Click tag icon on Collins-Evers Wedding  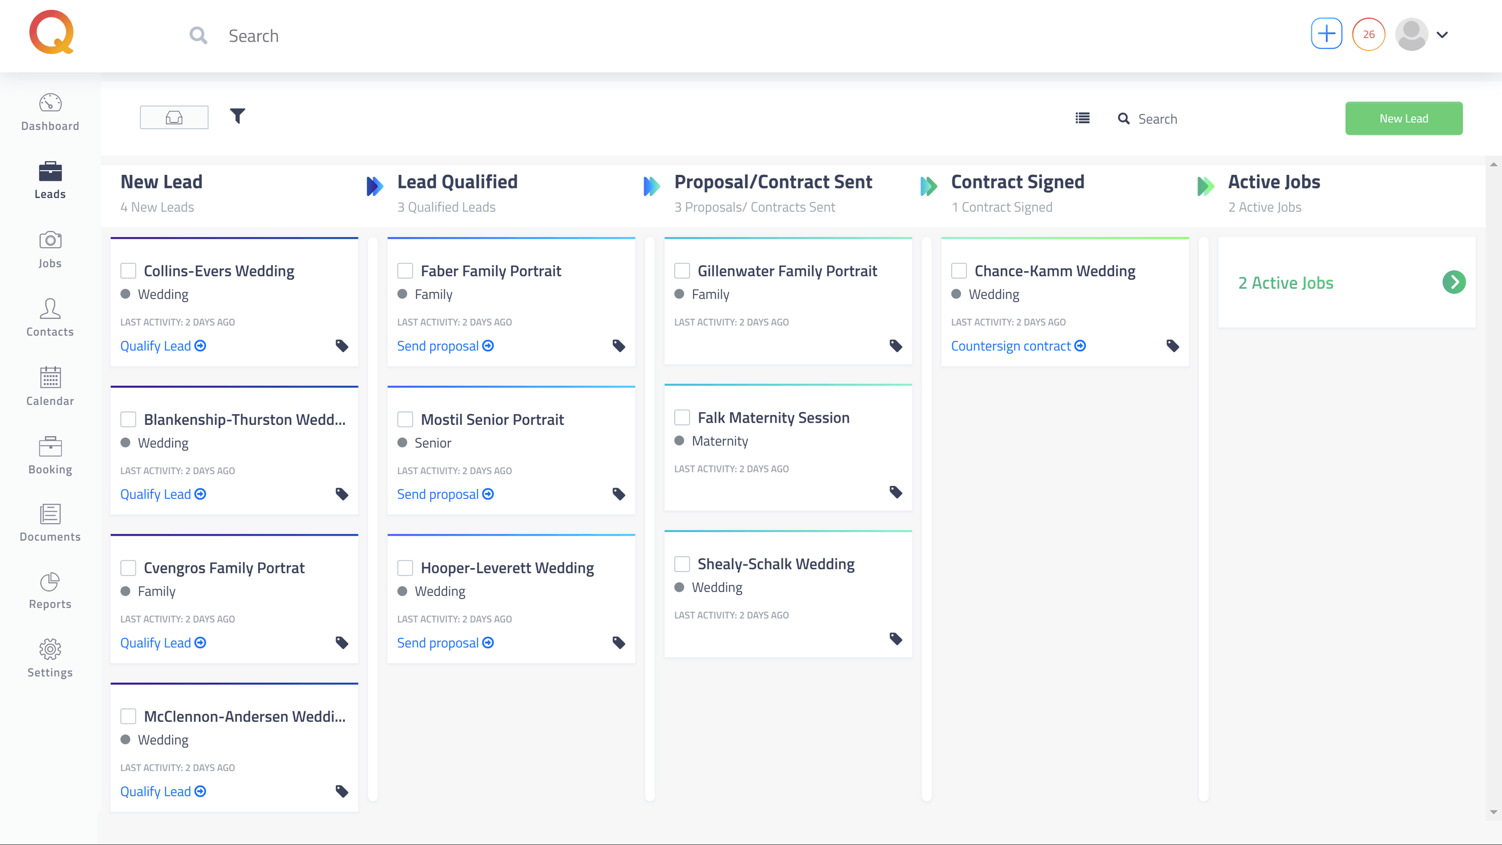(x=342, y=346)
